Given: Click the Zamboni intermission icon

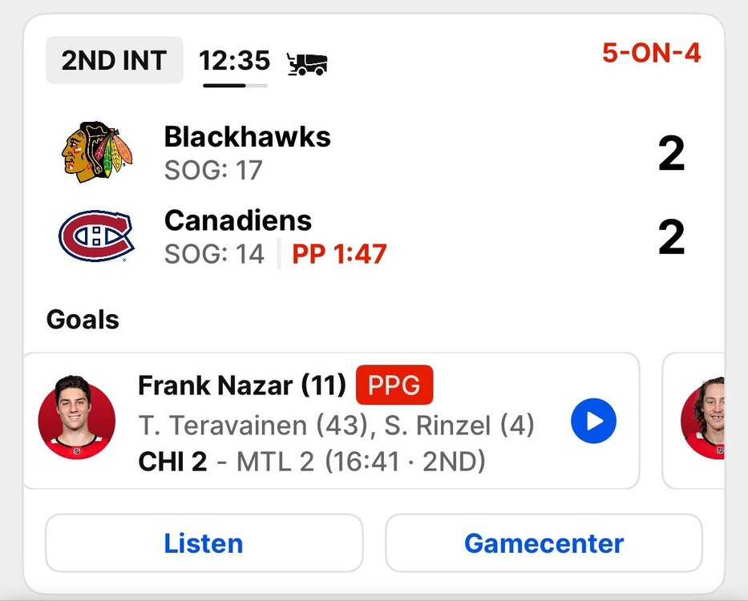Looking at the screenshot, I should (307, 62).
